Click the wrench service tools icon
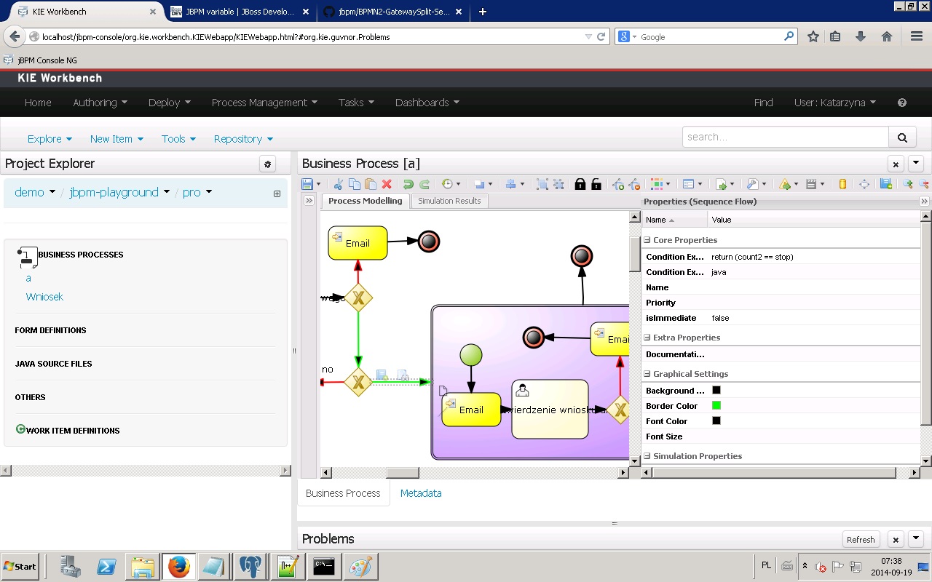Viewport: 932px width, 582px height. click(x=752, y=184)
